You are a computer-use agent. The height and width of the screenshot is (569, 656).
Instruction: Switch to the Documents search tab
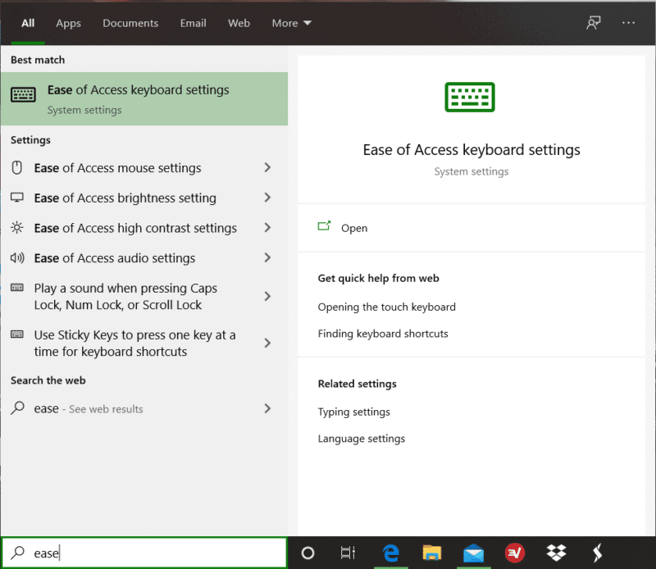[130, 23]
